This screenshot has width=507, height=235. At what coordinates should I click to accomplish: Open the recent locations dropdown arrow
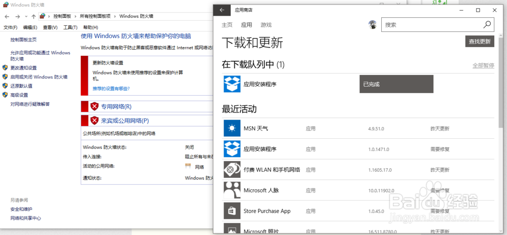(26, 17)
